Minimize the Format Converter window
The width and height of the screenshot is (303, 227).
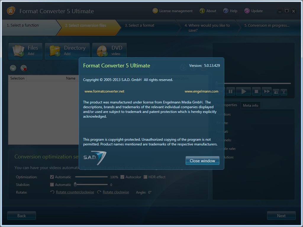pos(280,11)
